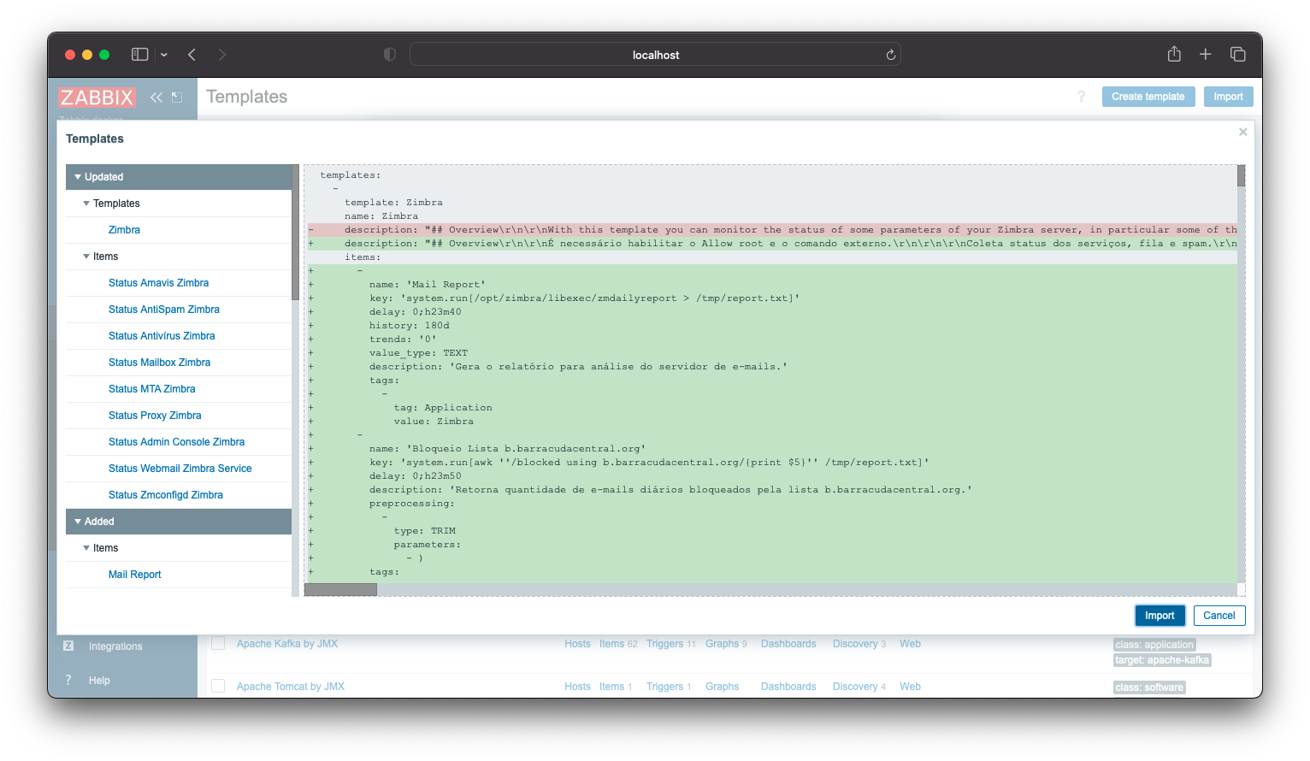Check the Apache Tomcat by JMX checkbox

(x=218, y=686)
